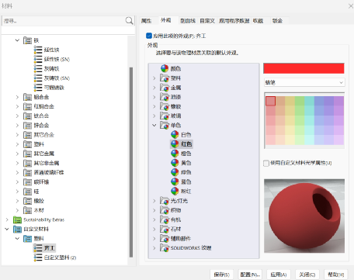Collapse the 铁 material category
The image size is (354, 280).
tap(17, 40)
